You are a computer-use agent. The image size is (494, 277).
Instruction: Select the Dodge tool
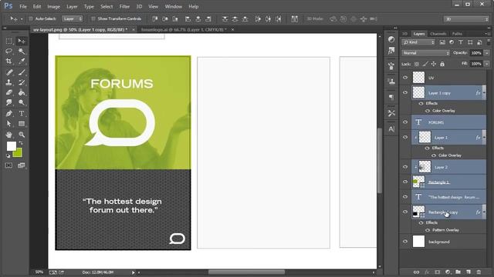(x=22, y=102)
